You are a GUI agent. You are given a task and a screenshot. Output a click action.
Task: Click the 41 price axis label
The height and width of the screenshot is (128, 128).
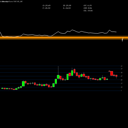pyautogui.click(x=122, y=66)
